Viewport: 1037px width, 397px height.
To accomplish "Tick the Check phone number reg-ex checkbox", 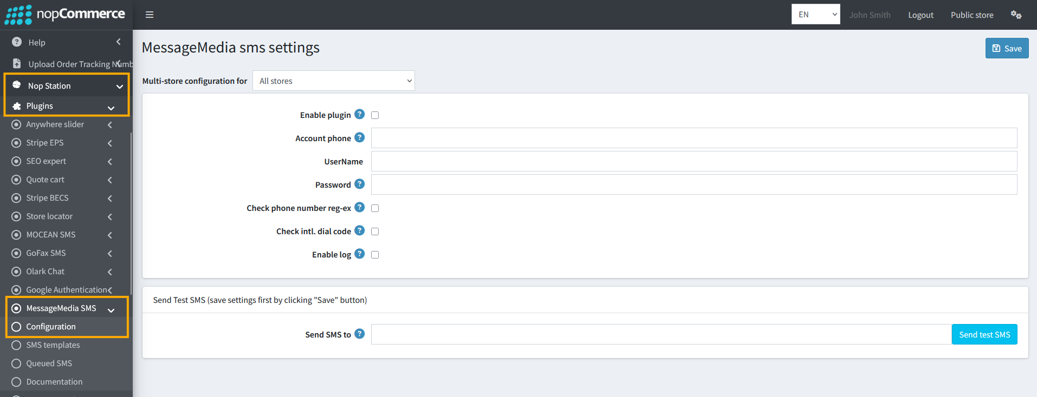I will (375, 208).
